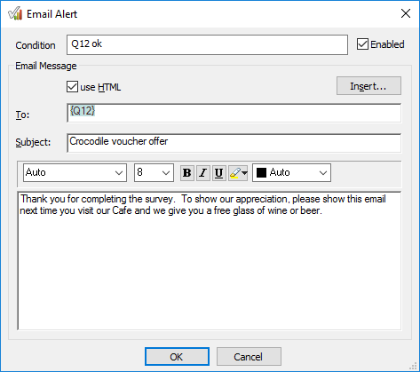Uncheck the Enabled checkbox
Image resolution: width=420 pixels, height=372 pixels.
[x=362, y=44]
